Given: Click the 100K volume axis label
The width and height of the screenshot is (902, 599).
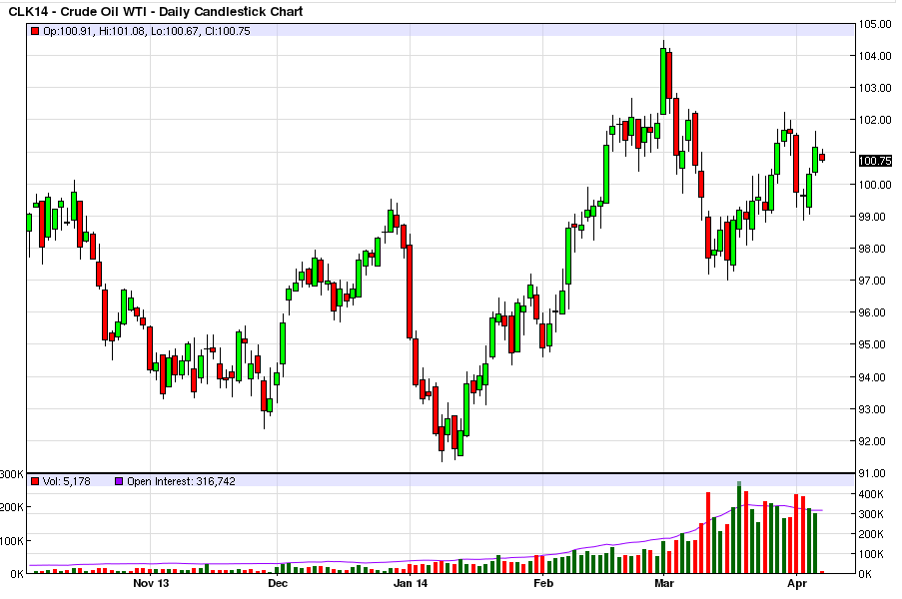Looking at the screenshot, I should [x=12, y=541].
